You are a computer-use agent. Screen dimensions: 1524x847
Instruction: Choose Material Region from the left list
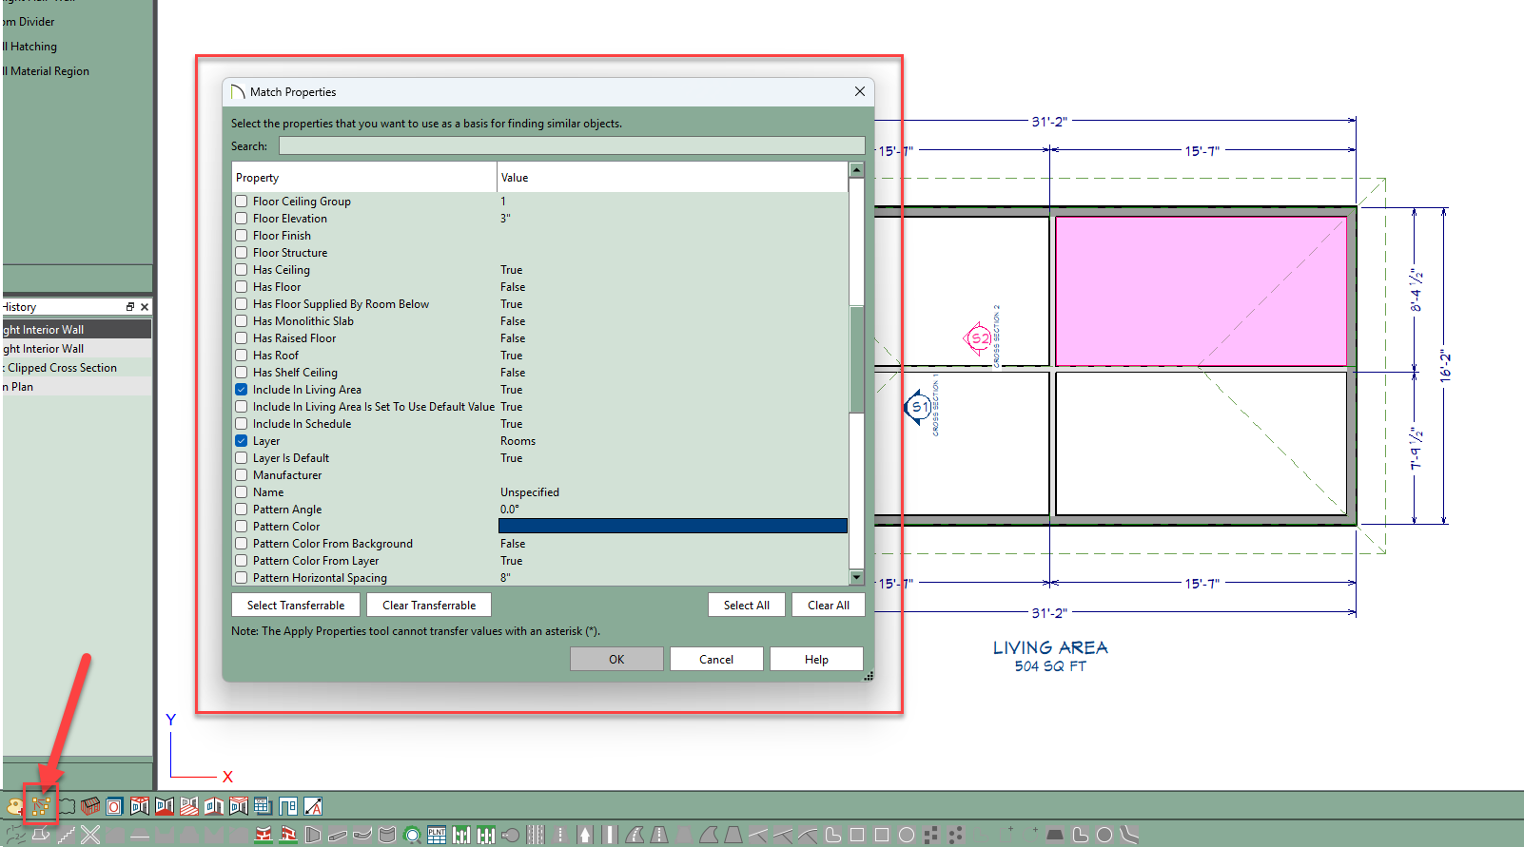coord(49,71)
